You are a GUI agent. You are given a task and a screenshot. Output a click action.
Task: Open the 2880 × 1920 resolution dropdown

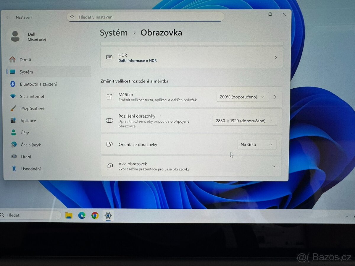[x=244, y=121]
